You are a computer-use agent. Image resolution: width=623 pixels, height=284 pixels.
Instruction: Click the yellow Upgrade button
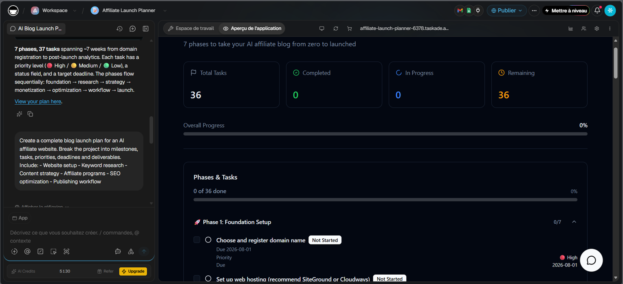[x=133, y=271]
